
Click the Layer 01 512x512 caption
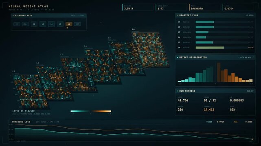[24, 111]
